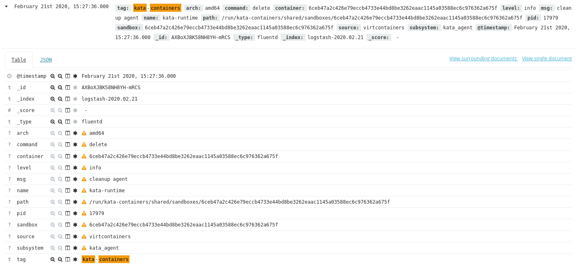Filter for field present on sandbox
The image size is (576, 268).
[x=75, y=225]
